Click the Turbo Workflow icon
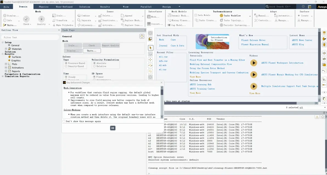 (x=221, y=16)
